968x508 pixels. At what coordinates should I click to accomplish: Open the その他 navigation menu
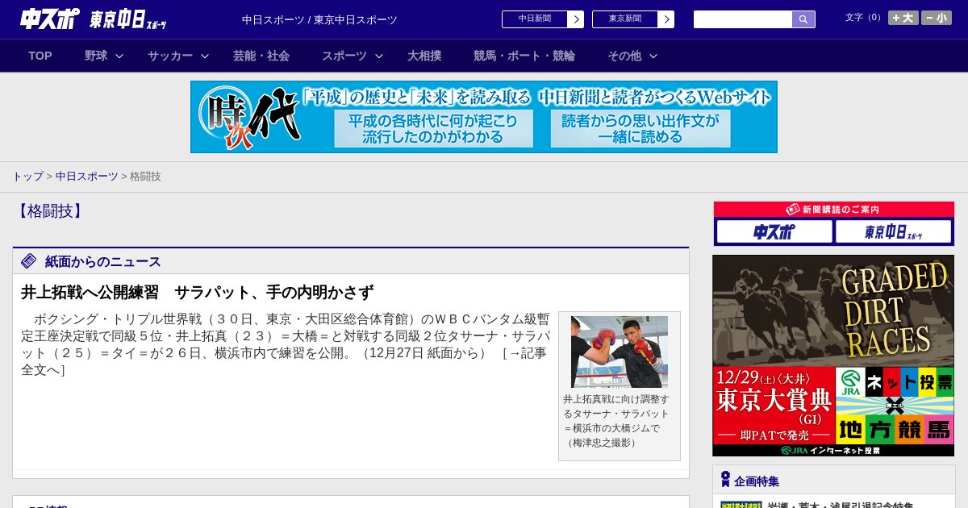[624, 56]
